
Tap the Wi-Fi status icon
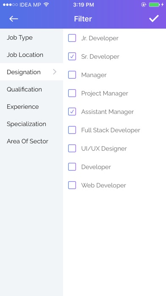point(46,5)
